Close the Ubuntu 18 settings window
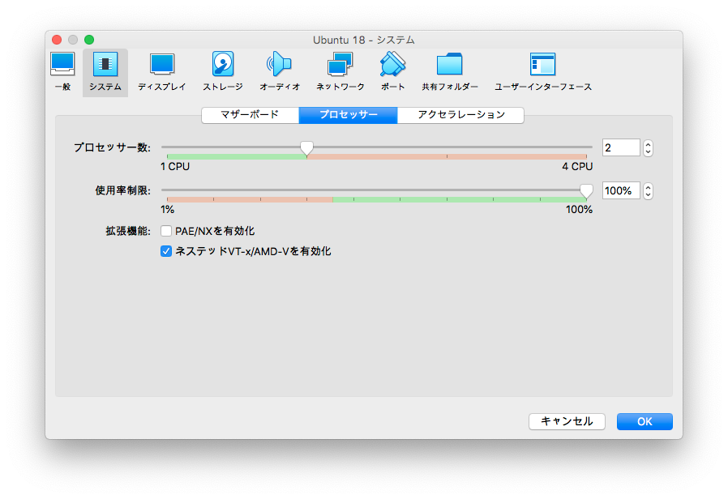The image size is (728, 499). click(x=57, y=40)
